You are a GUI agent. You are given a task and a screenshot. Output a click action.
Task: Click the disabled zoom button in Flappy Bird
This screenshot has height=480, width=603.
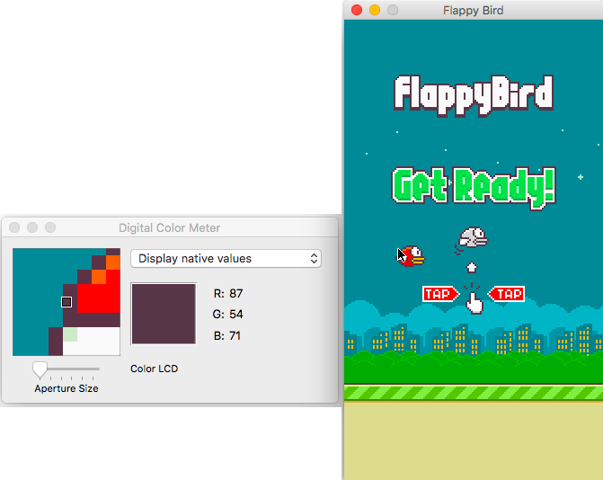pyautogui.click(x=393, y=10)
